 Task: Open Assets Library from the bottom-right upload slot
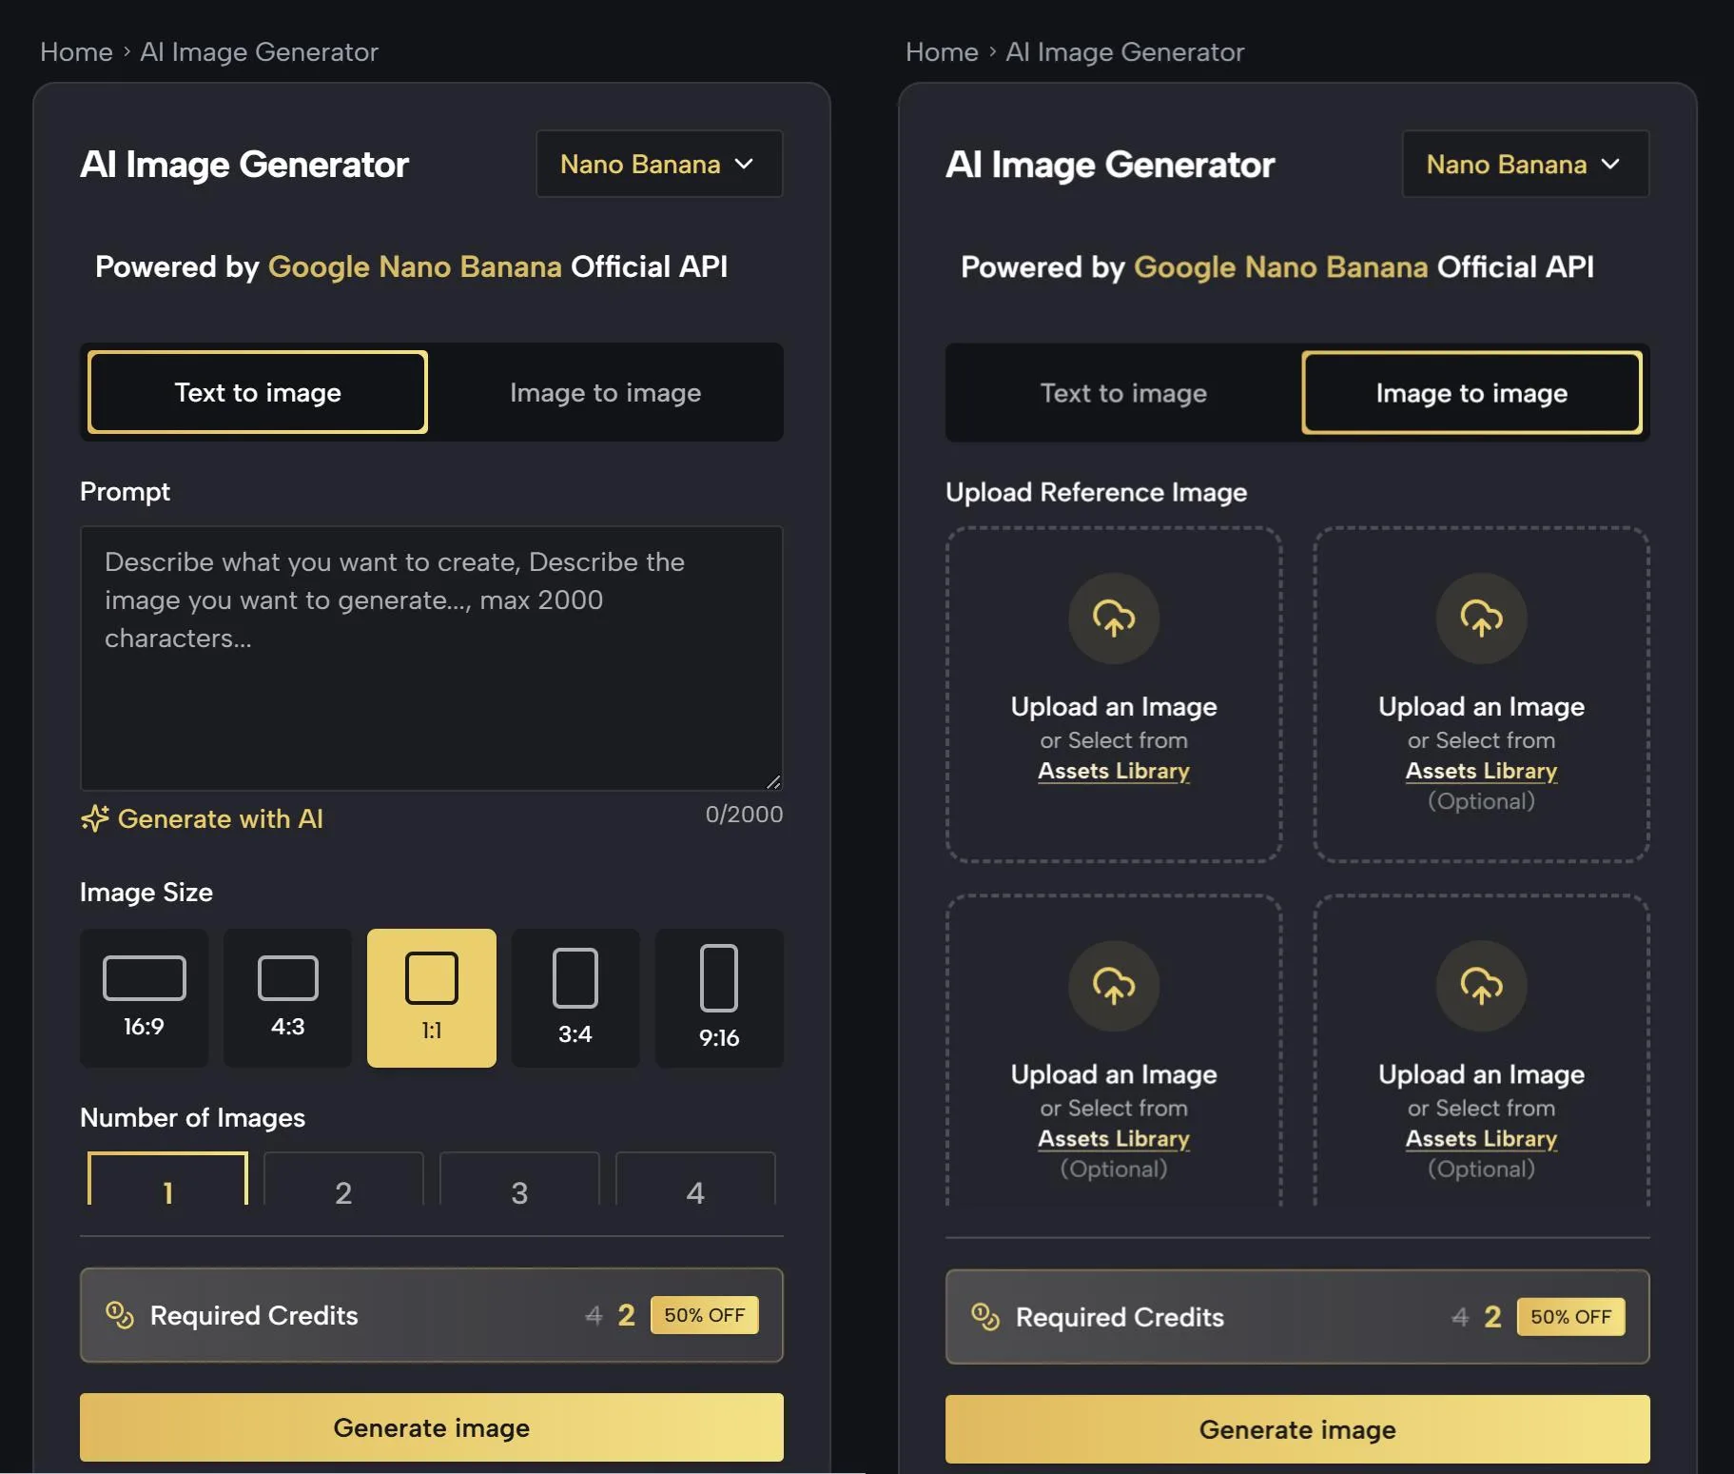[x=1482, y=1138]
